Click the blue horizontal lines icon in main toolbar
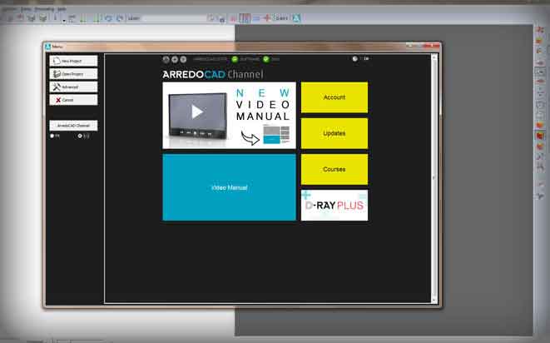The image size is (550, 343). [256, 18]
